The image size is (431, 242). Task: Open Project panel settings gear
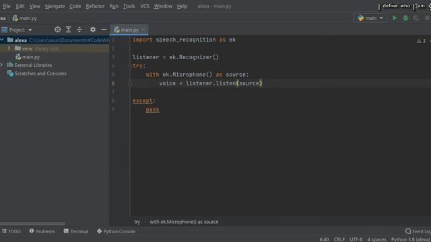click(93, 30)
